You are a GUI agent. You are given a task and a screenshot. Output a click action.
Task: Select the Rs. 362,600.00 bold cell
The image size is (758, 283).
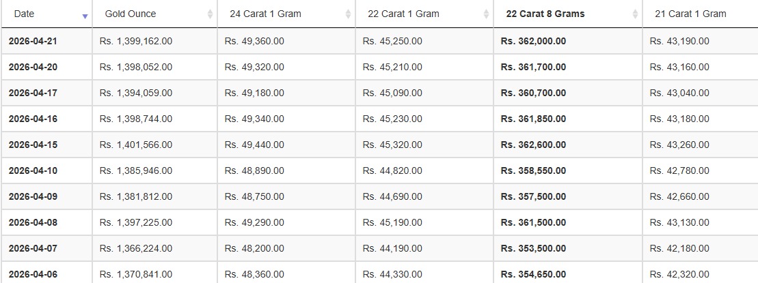coord(533,145)
